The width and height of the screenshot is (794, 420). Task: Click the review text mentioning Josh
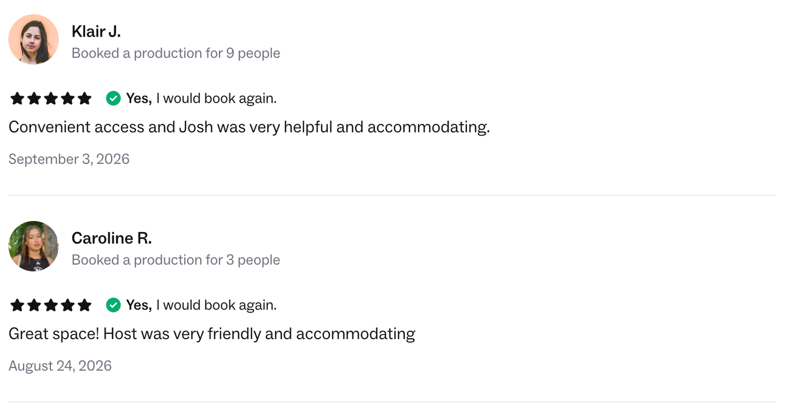pyautogui.click(x=249, y=127)
